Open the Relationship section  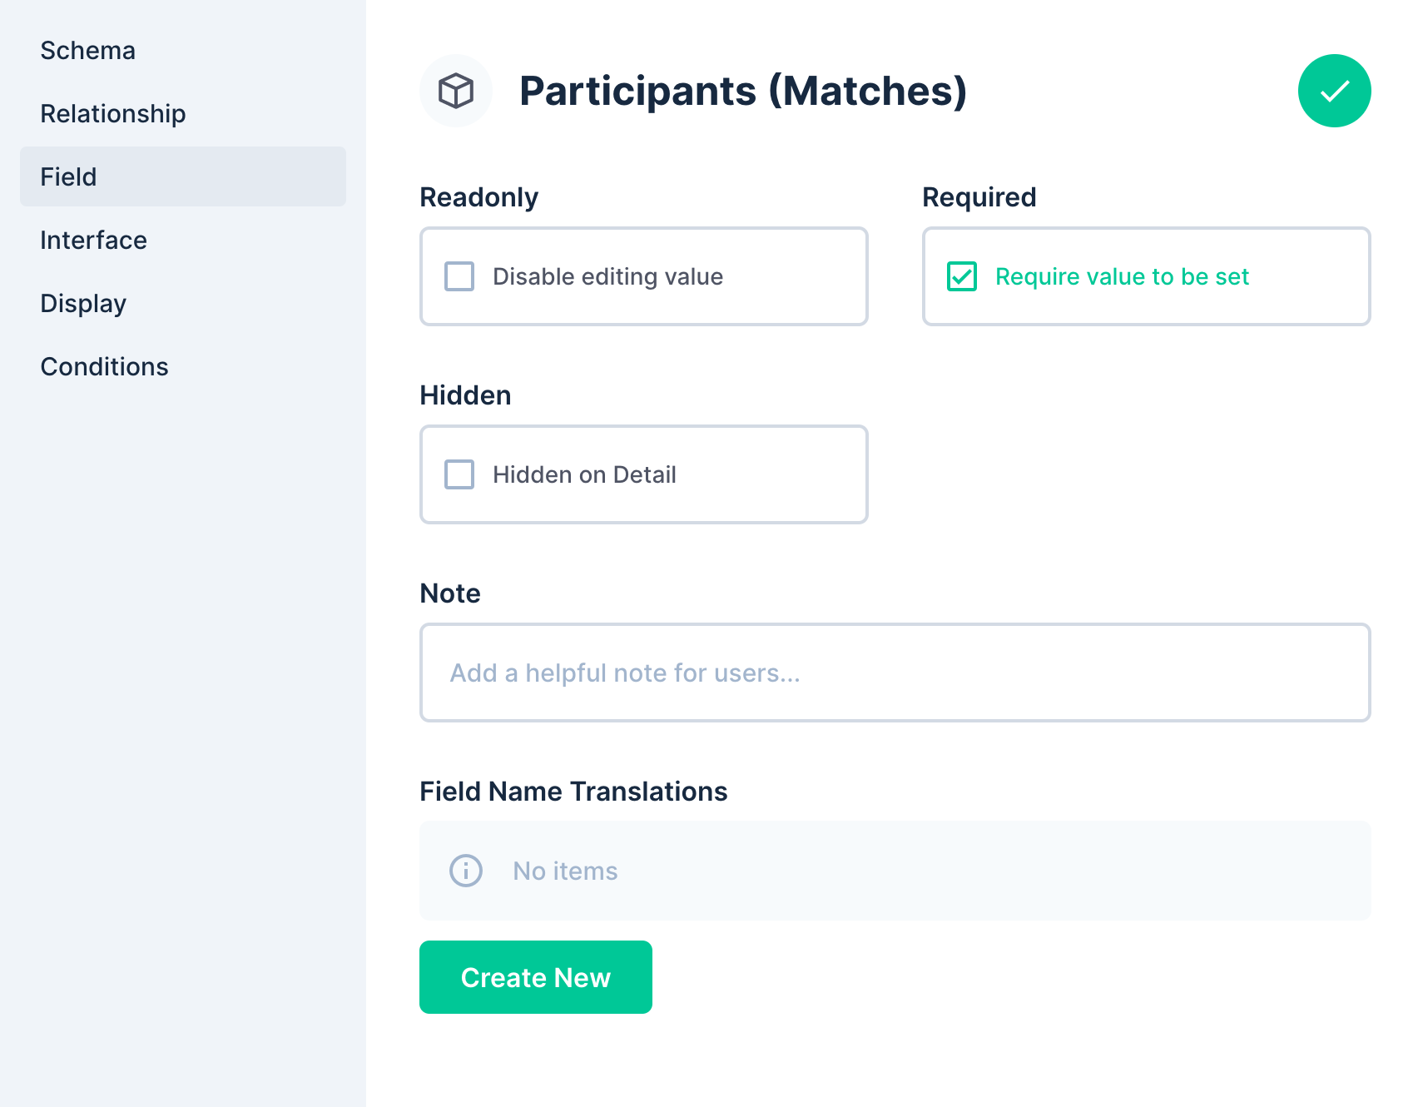pos(112,113)
